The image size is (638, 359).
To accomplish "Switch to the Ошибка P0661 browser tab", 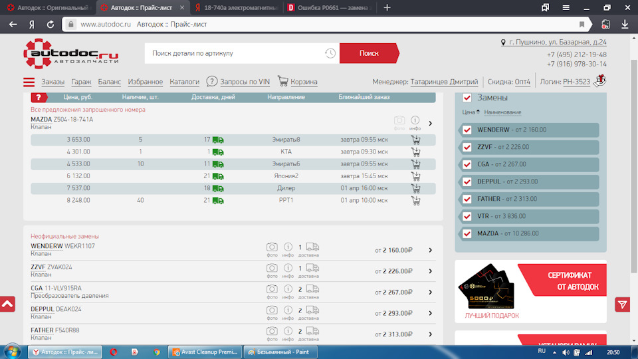I will tap(329, 8).
